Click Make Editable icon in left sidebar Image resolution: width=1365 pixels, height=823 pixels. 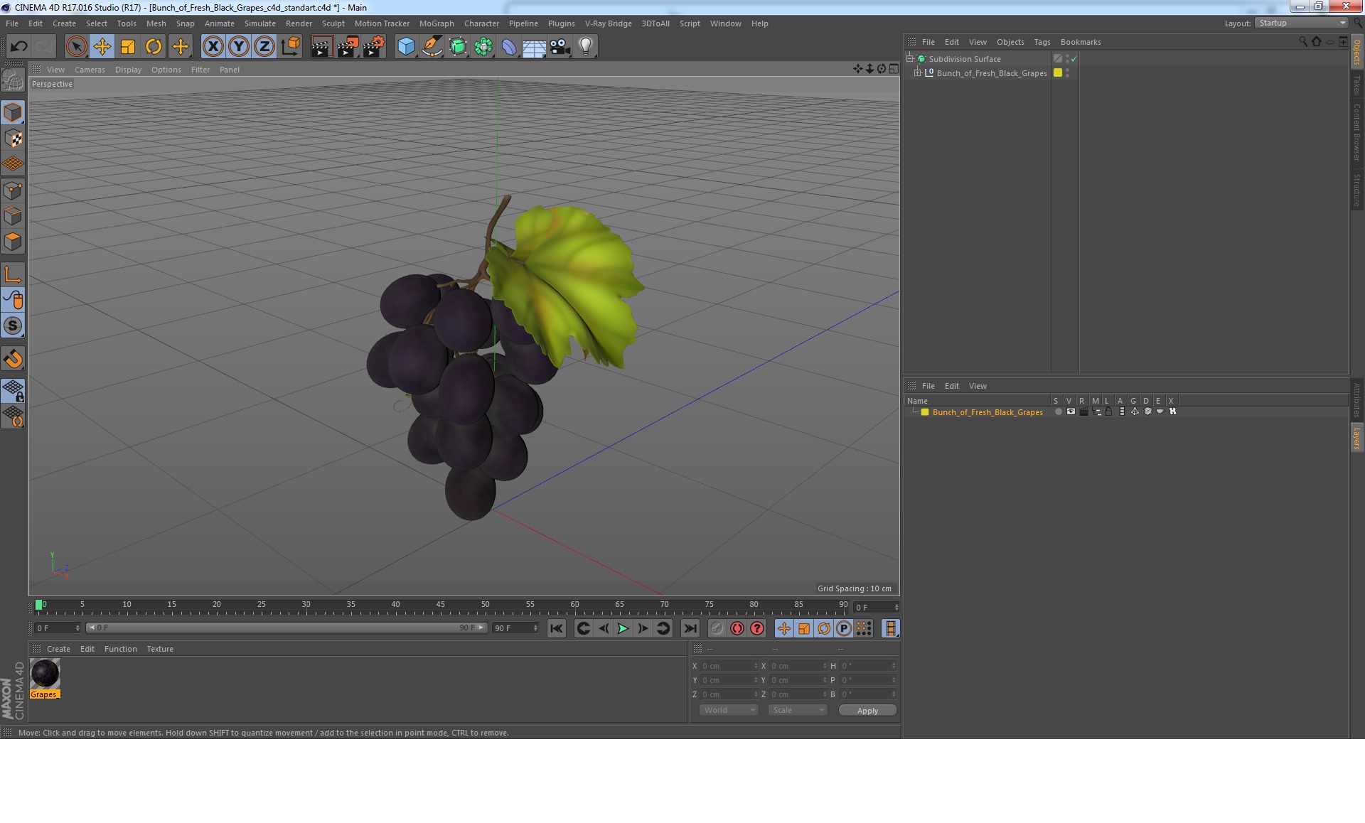[x=13, y=80]
